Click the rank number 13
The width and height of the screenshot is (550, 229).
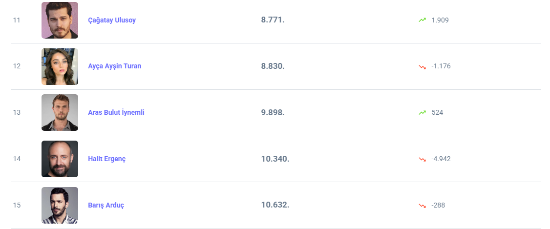(17, 112)
